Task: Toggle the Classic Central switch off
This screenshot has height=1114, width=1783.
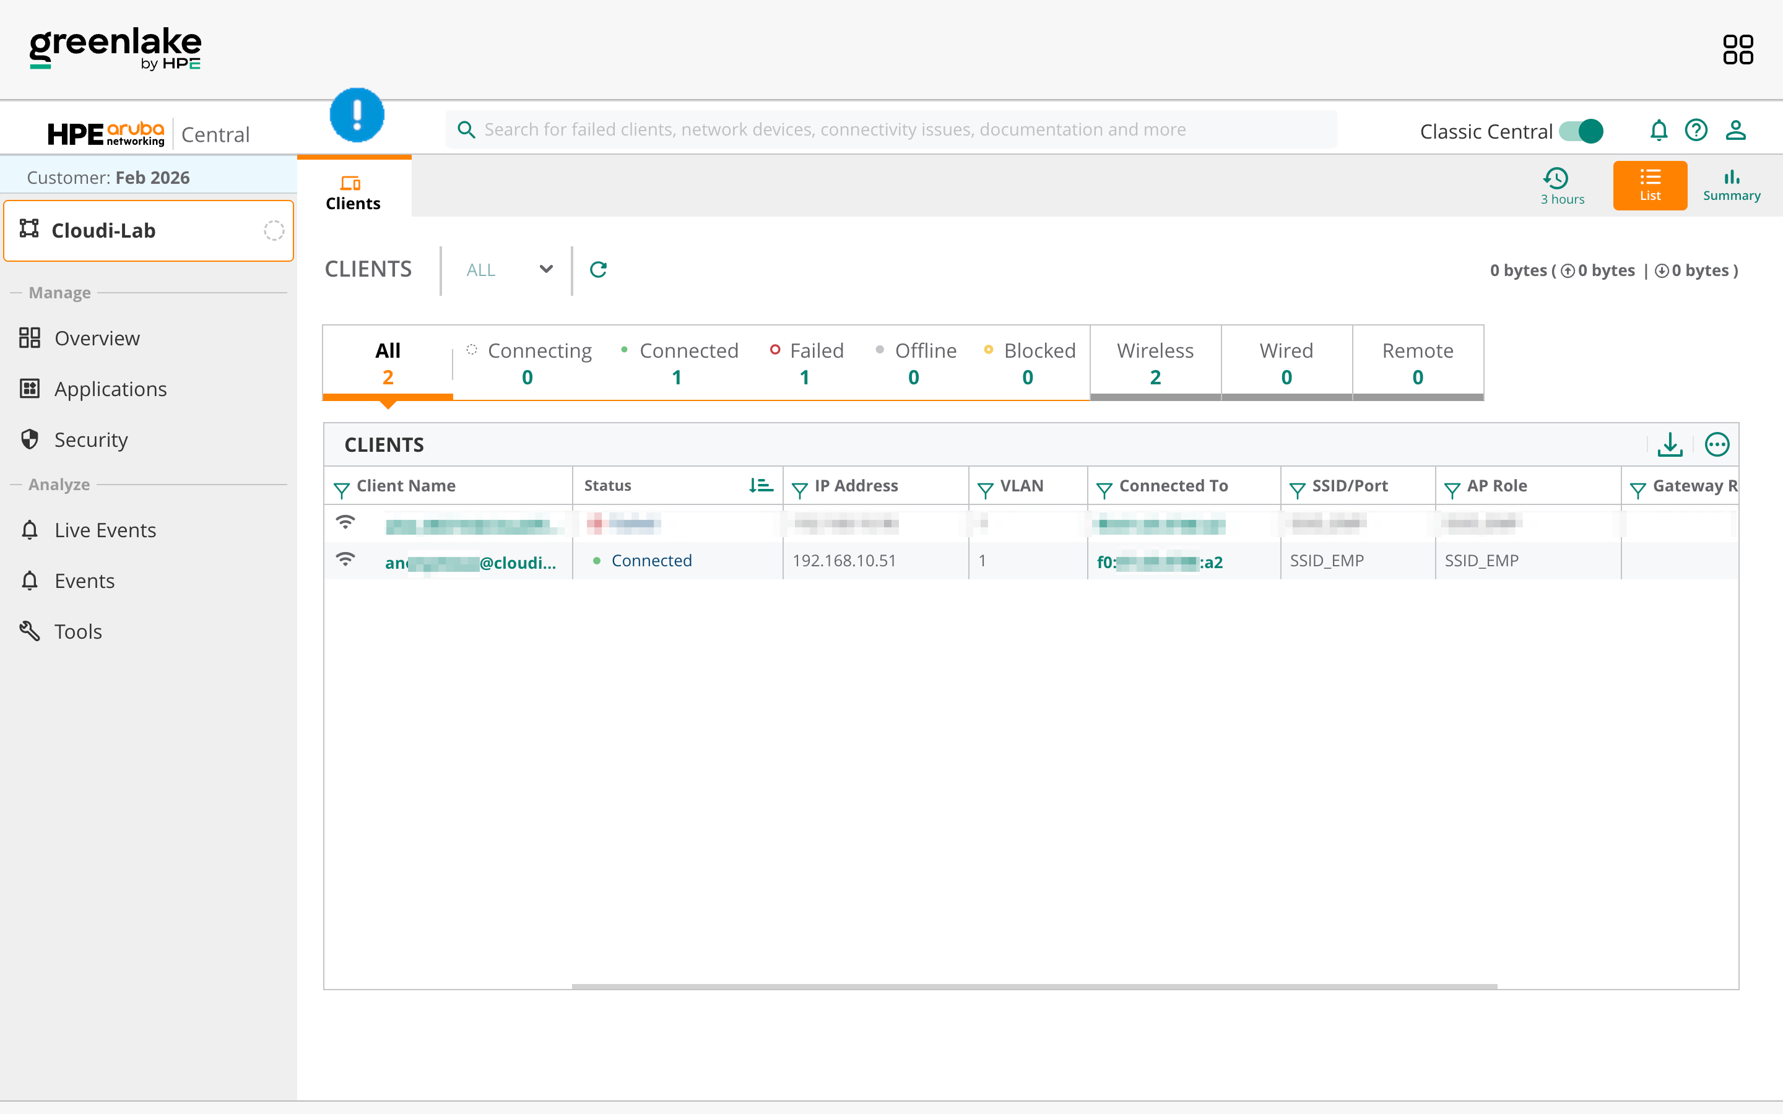Action: point(1581,131)
